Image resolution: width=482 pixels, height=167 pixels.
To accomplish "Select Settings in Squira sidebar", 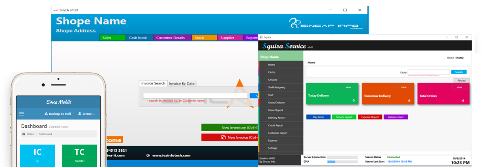I will [x=281, y=148].
